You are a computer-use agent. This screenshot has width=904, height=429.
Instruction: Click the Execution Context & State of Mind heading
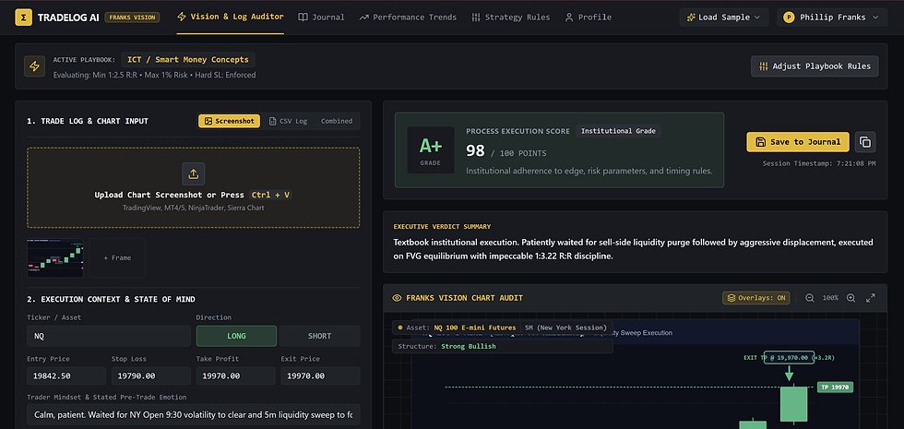click(x=111, y=299)
